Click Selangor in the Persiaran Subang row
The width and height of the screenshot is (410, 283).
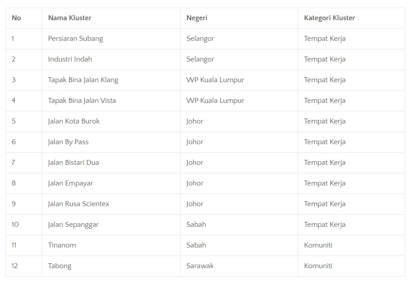(200, 39)
